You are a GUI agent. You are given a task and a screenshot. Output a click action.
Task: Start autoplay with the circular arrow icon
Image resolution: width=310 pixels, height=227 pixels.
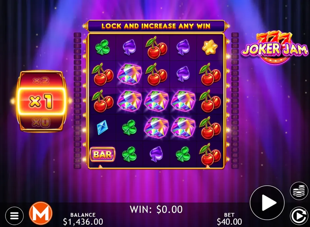click(299, 216)
